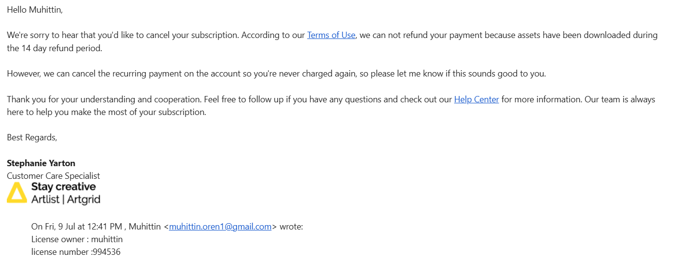Click the yellow Artlist triangle logo

tap(17, 193)
